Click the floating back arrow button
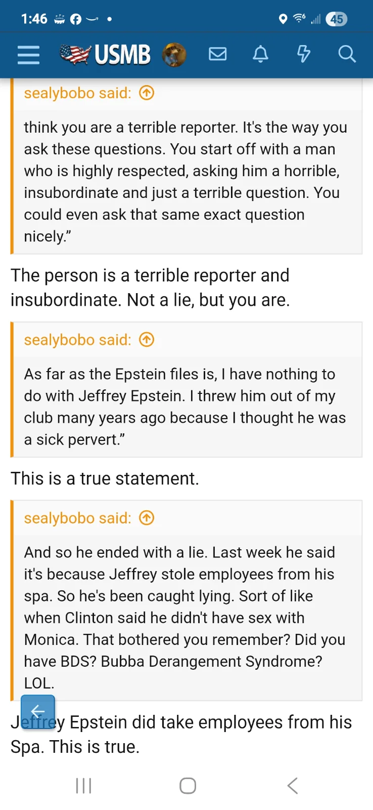The image size is (373, 810). click(37, 711)
